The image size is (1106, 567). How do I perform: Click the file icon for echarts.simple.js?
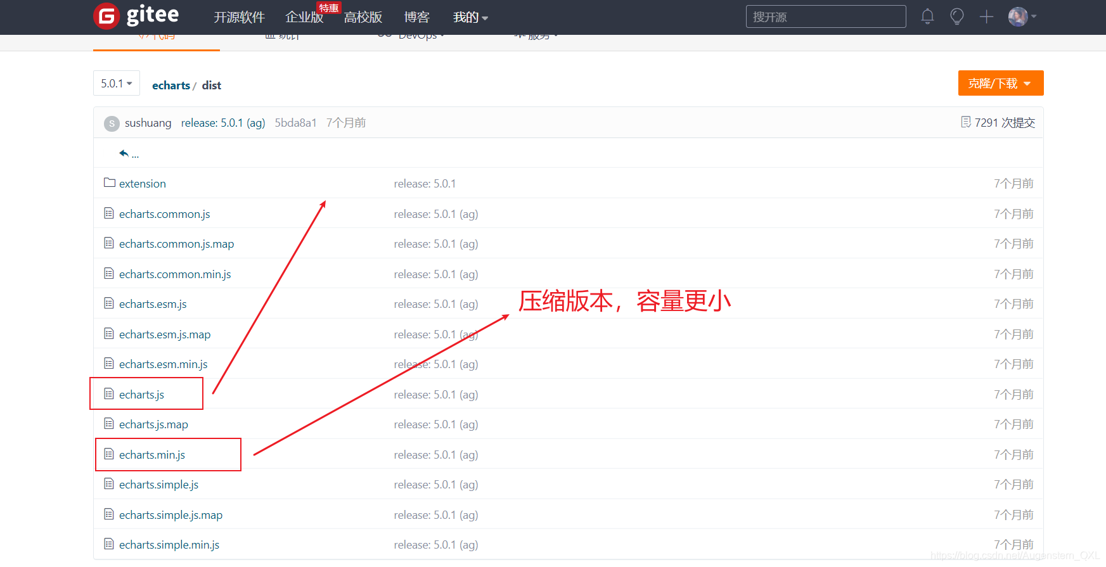pyautogui.click(x=109, y=483)
